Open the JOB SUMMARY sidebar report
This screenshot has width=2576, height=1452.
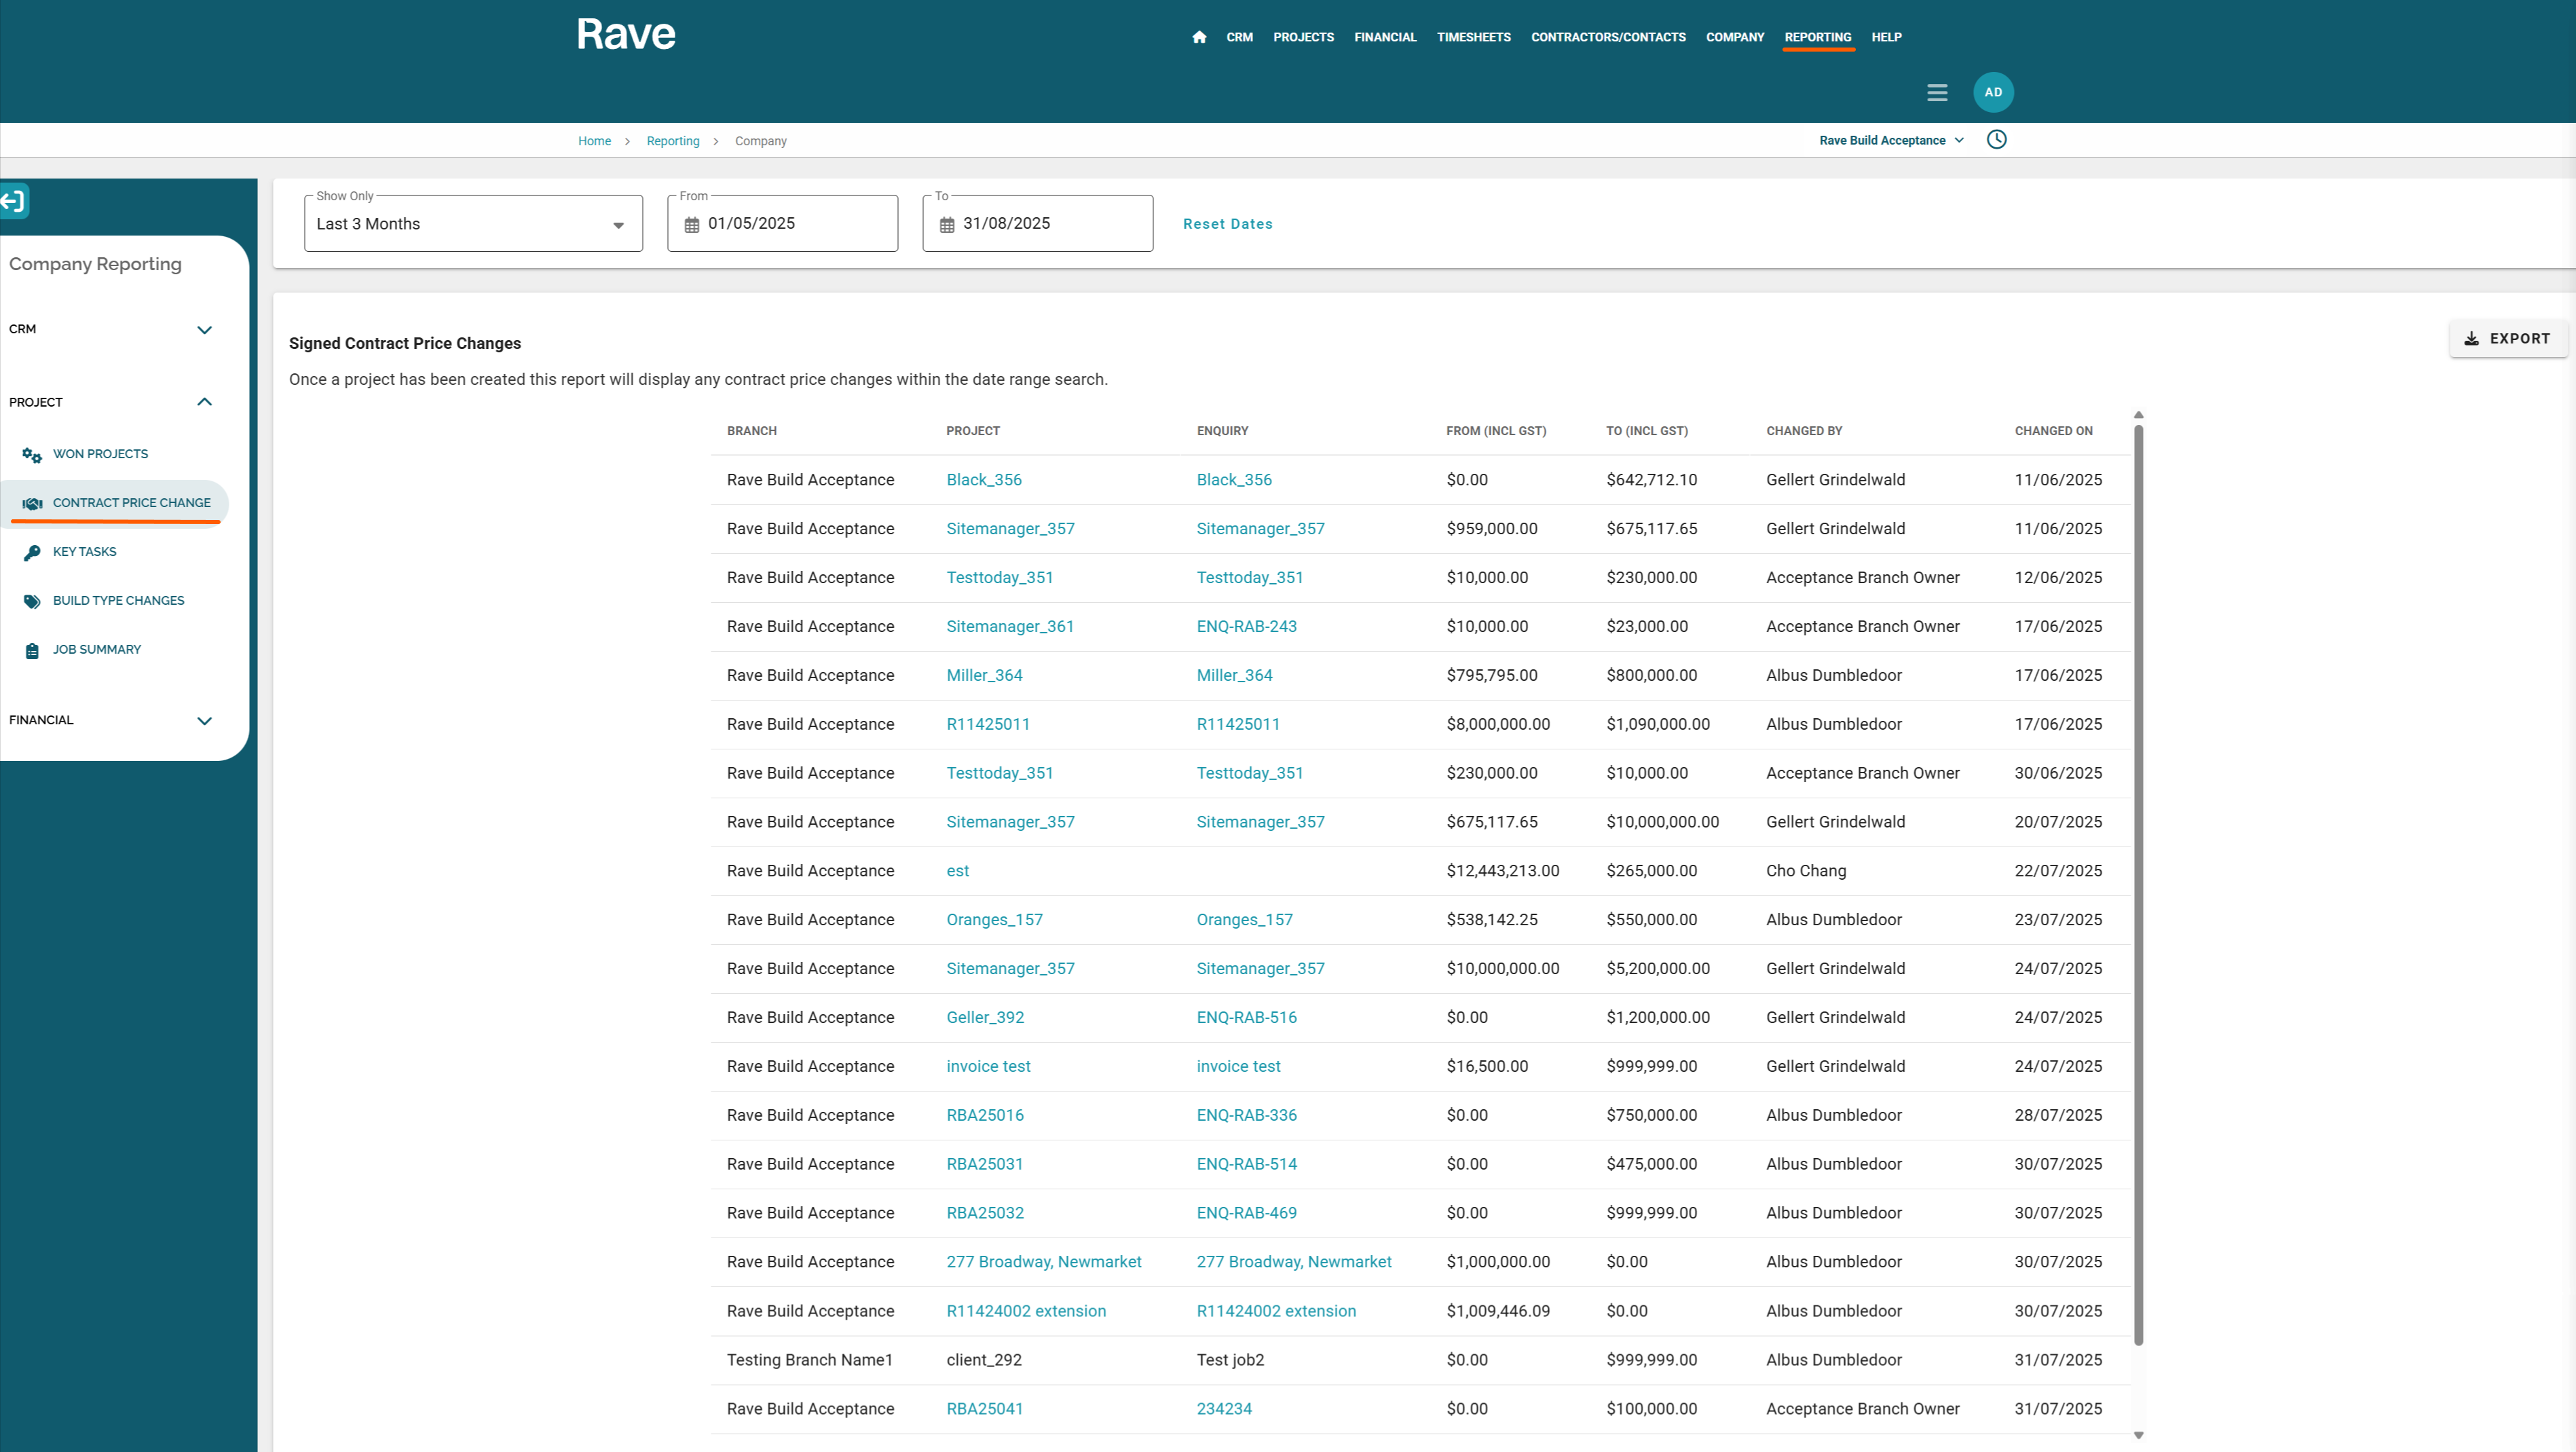[96, 650]
